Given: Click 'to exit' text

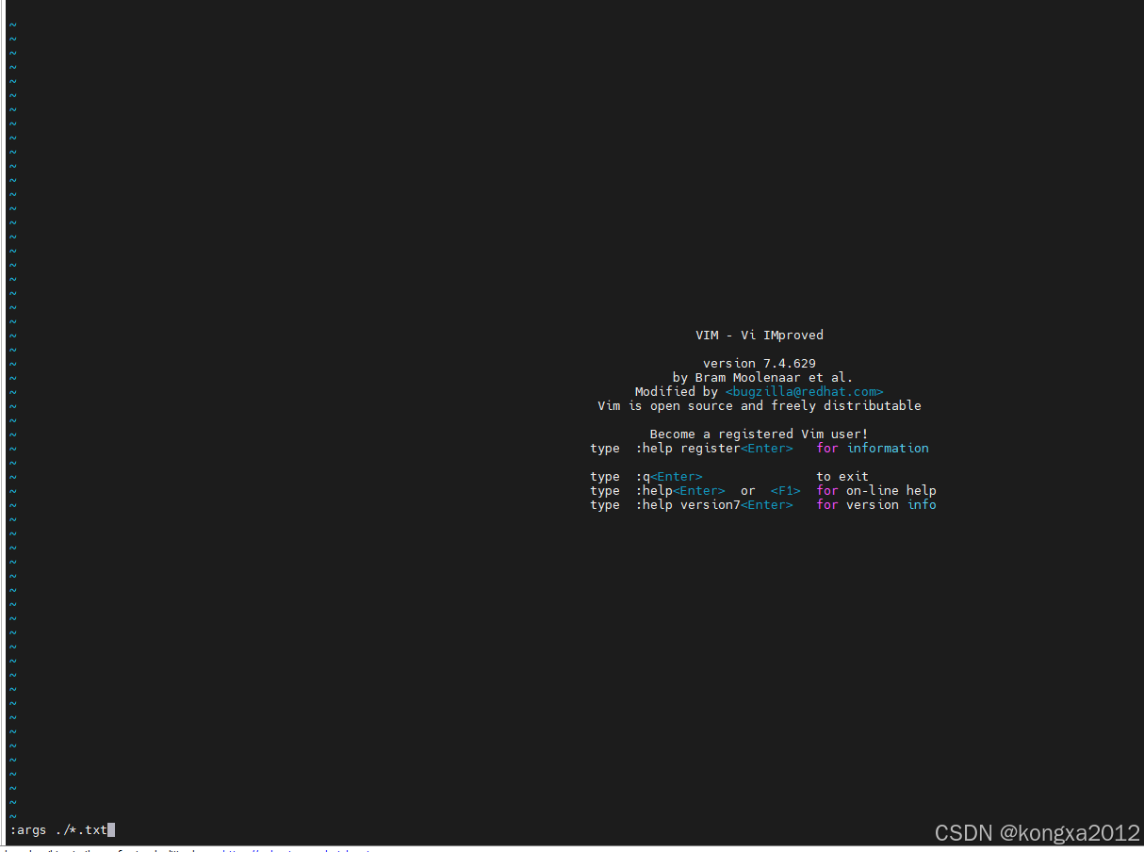Looking at the screenshot, I should pyautogui.click(x=842, y=476).
